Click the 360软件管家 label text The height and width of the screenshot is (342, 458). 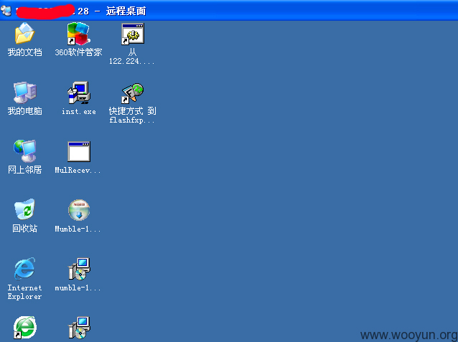78,52
